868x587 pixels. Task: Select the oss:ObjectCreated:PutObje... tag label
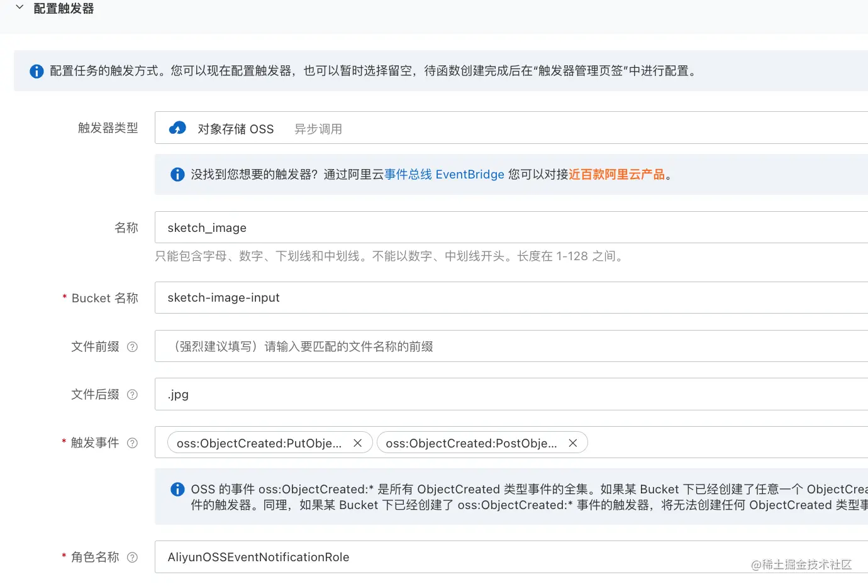(x=259, y=443)
